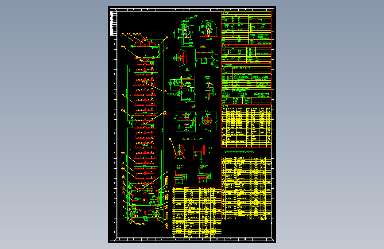Select the nozzle weld detail with white outline

(184, 31)
